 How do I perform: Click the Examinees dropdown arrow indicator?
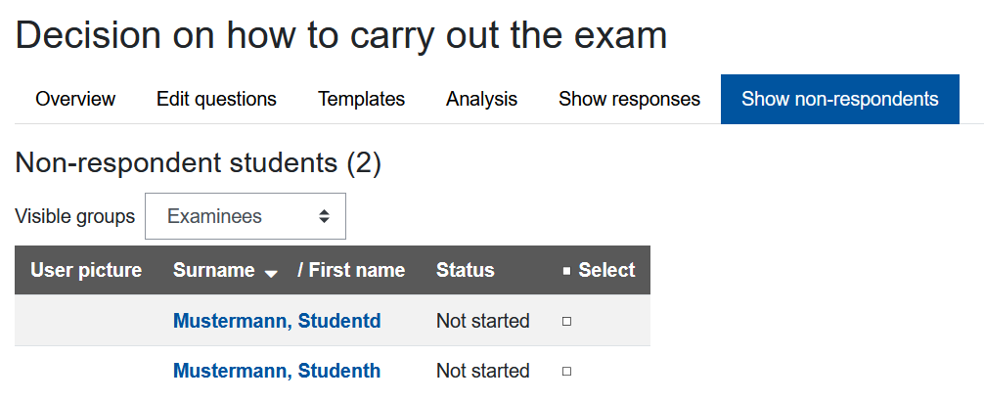(324, 216)
